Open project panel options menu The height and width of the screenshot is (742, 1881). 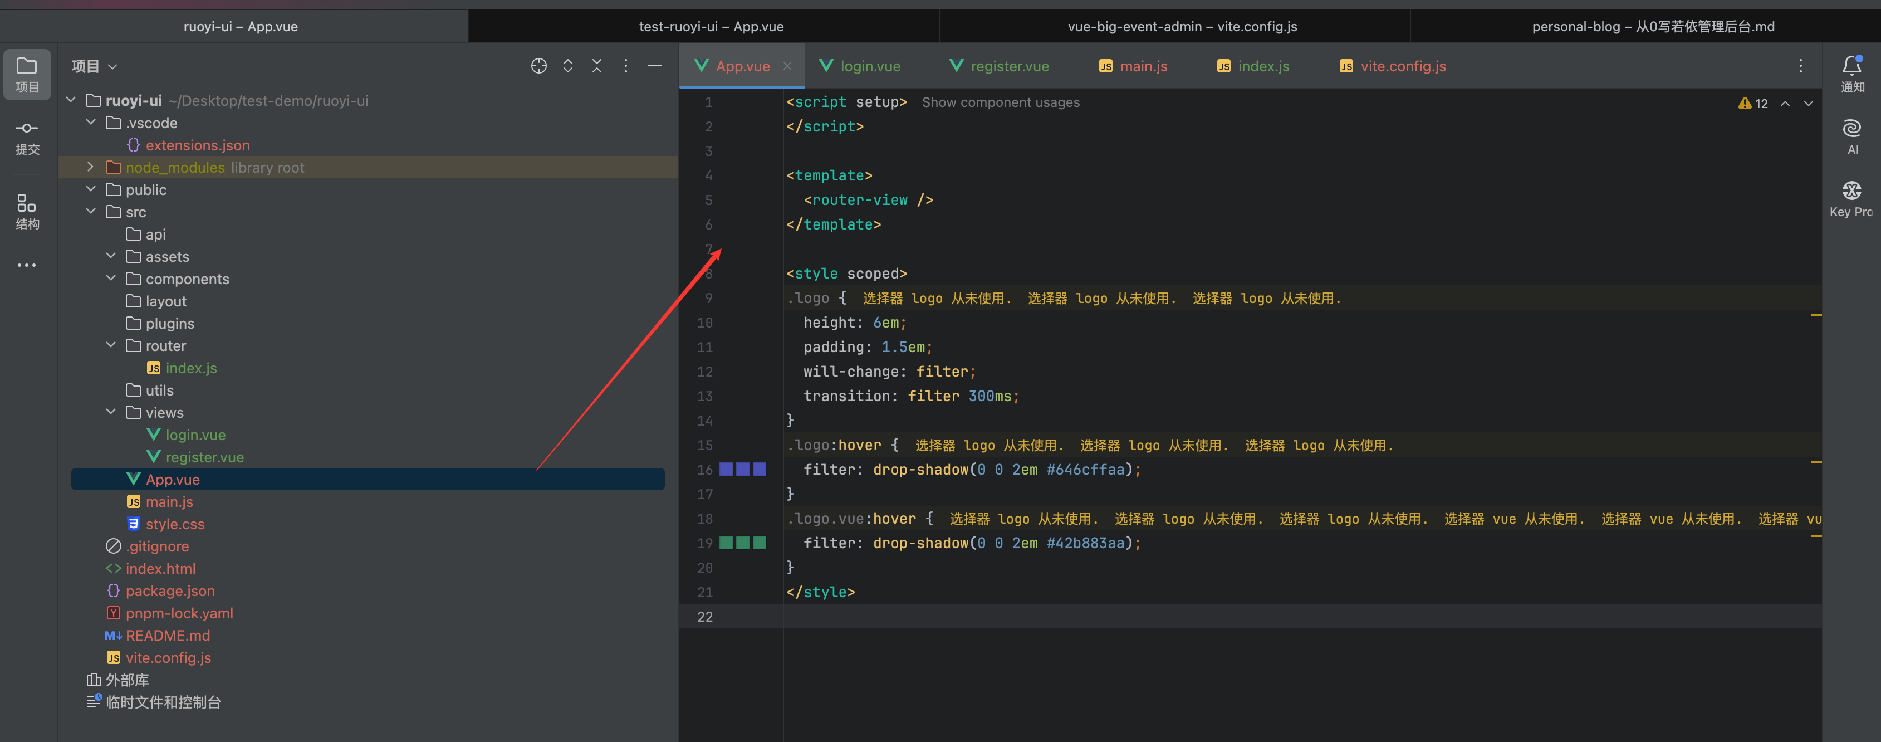click(x=626, y=66)
